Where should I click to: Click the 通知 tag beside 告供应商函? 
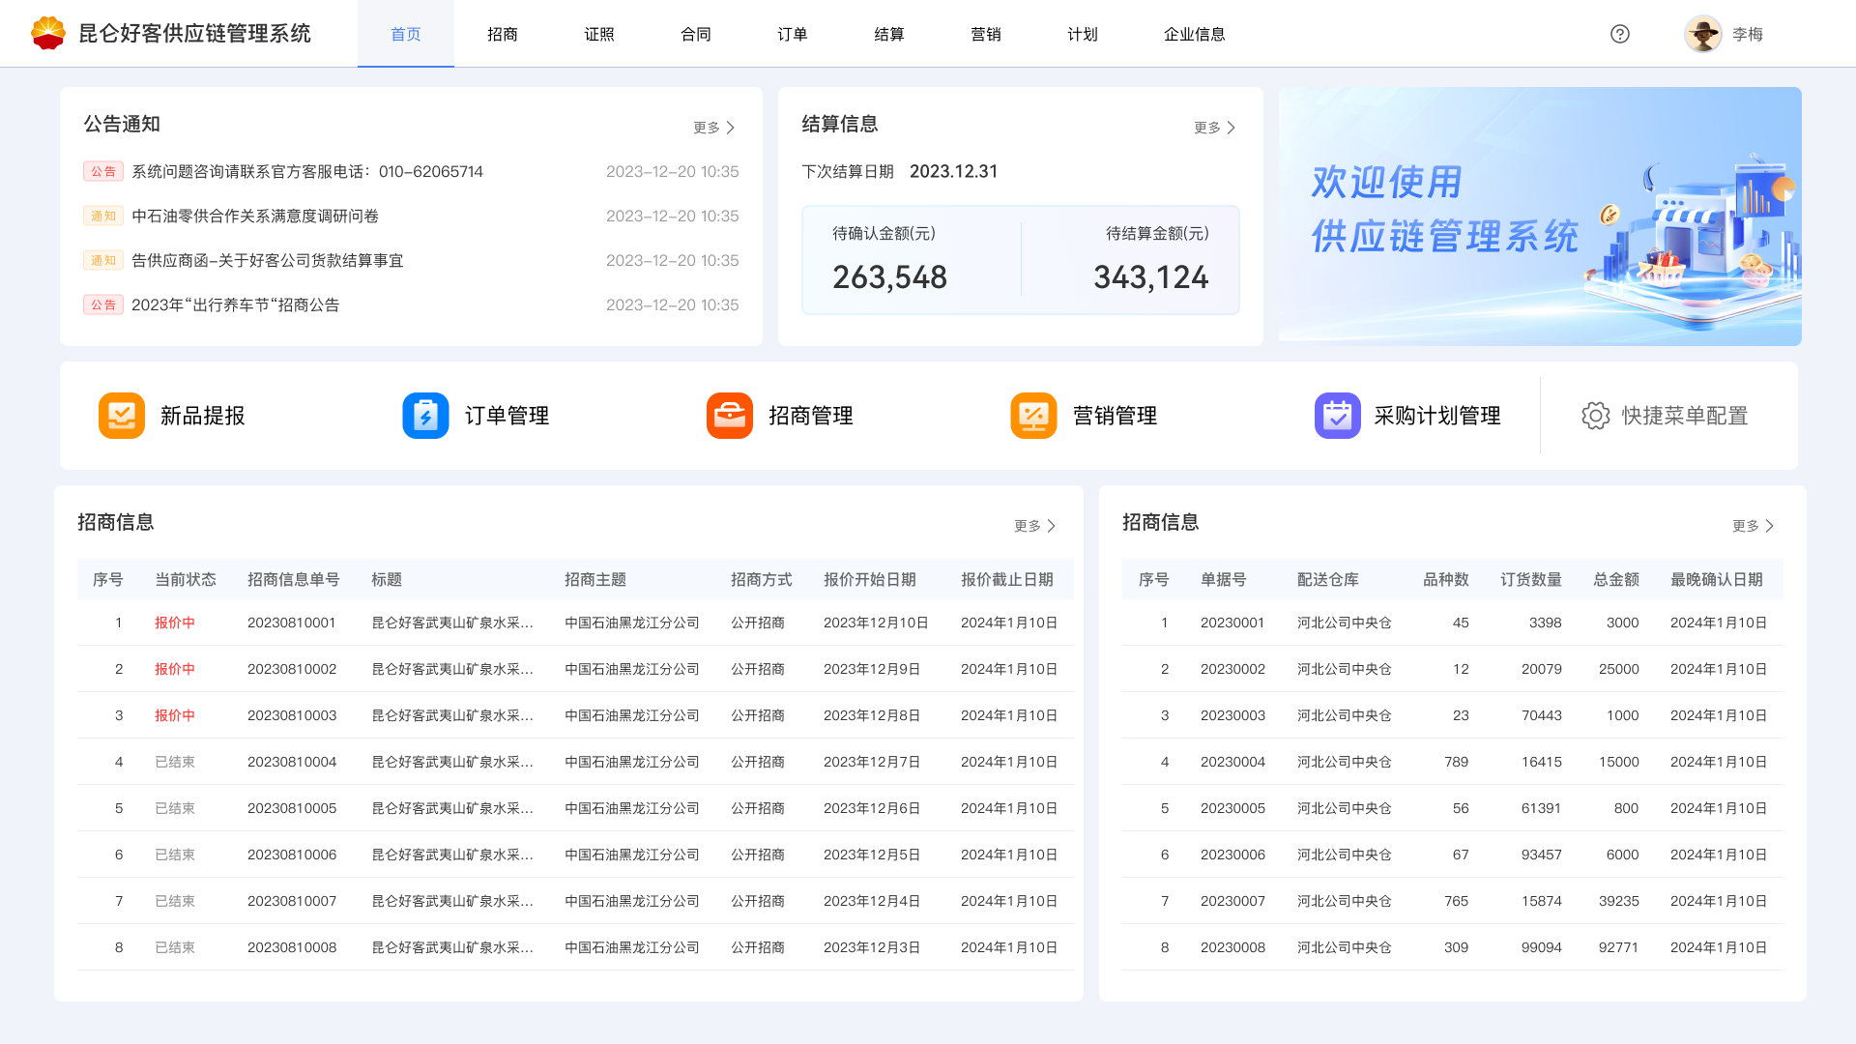[x=103, y=260]
